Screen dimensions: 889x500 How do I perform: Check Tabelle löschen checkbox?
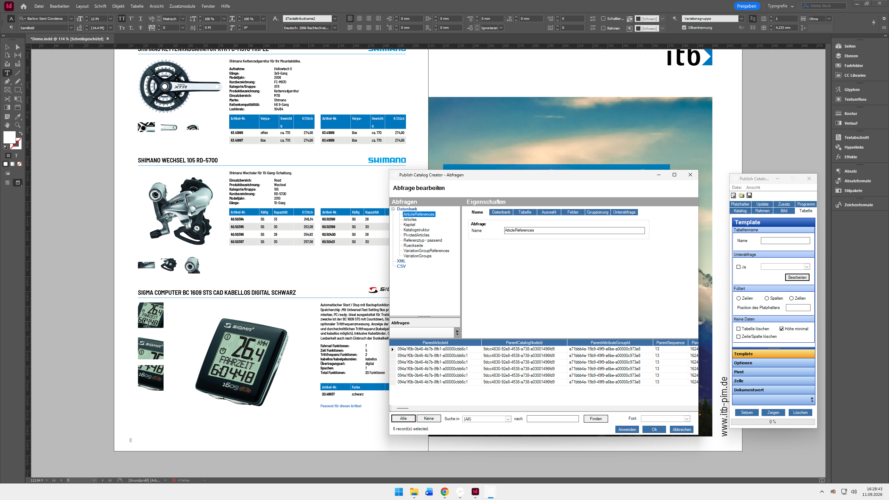point(739,329)
